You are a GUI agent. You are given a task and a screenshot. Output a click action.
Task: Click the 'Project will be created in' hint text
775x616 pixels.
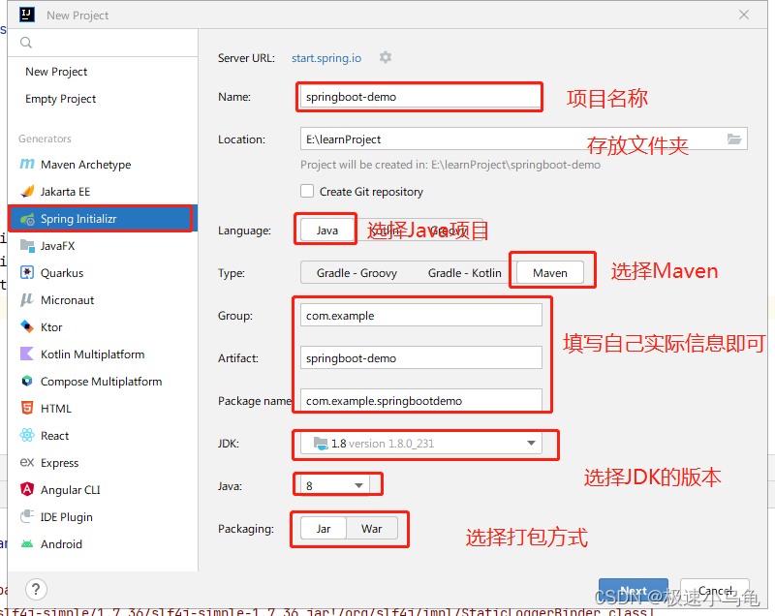click(x=450, y=165)
